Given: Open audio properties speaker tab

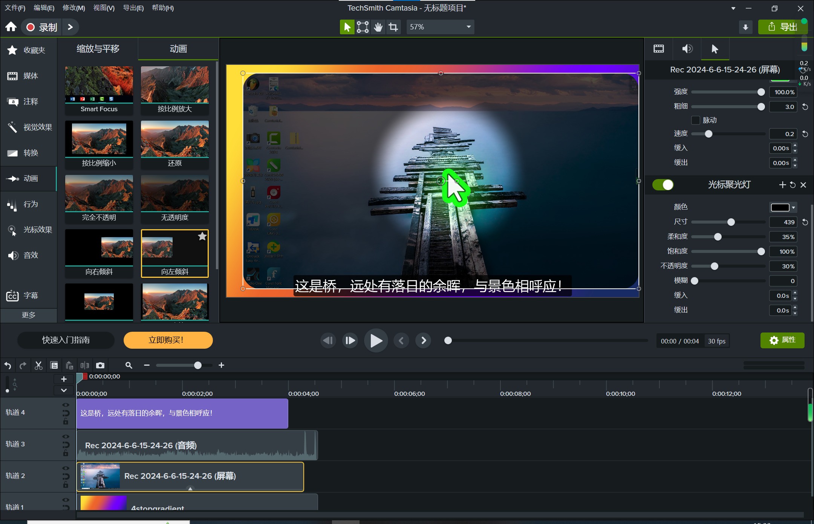Looking at the screenshot, I should pyautogui.click(x=687, y=49).
